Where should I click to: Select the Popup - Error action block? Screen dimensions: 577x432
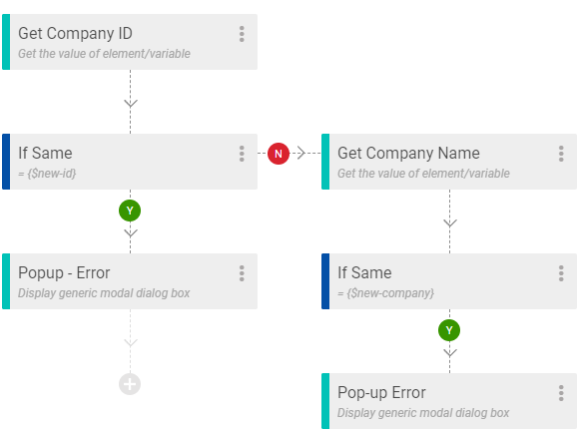(x=130, y=281)
